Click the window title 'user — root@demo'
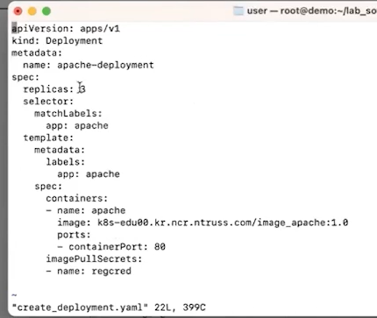The image size is (377, 318). click(x=312, y=11)
